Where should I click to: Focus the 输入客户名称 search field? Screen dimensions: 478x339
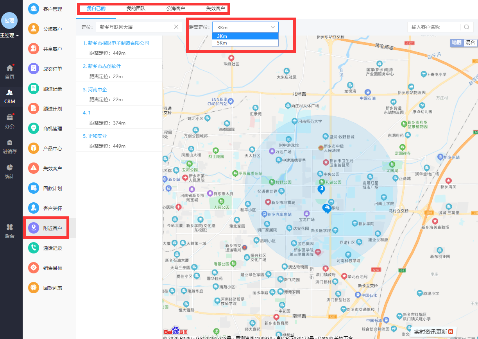434,27
